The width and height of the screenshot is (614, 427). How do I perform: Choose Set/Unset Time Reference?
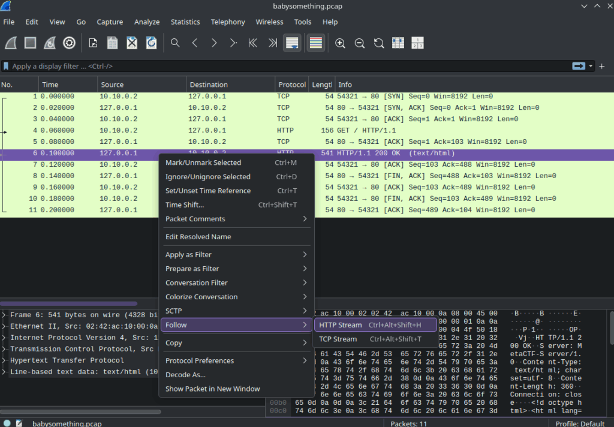click(x=236, y=191)
